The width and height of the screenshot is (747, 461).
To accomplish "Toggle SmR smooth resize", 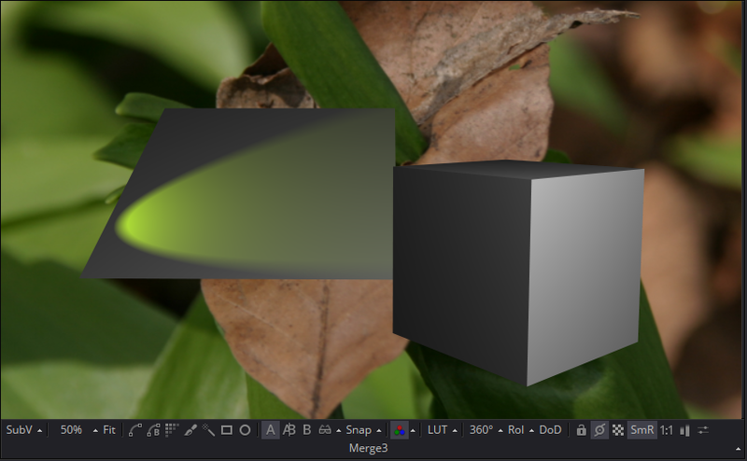I will (641, 430).
